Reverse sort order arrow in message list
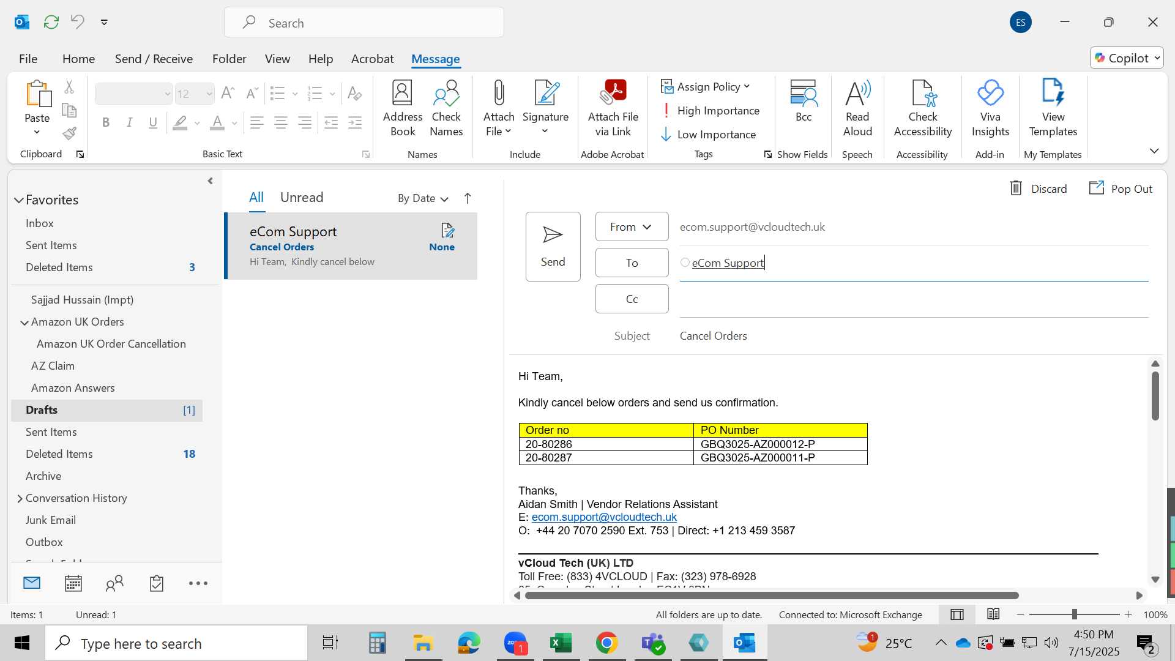Viewport: 1175px width, 661px height. (x=468, y=198)
